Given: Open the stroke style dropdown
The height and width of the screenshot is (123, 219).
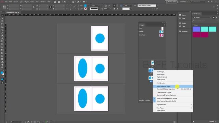Looking at the screenshot, I should click(99, 9).
